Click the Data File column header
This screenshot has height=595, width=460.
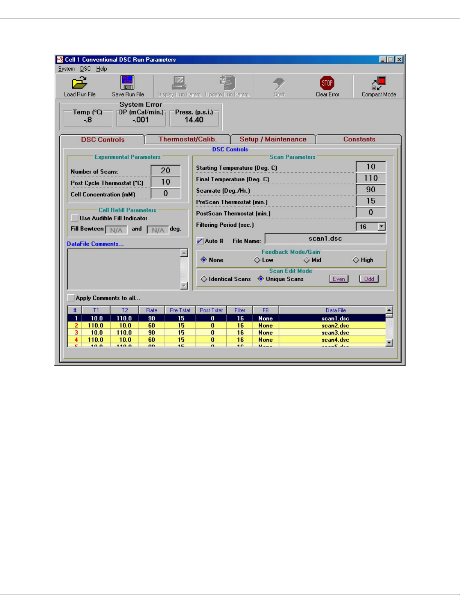tap(332, 310)
